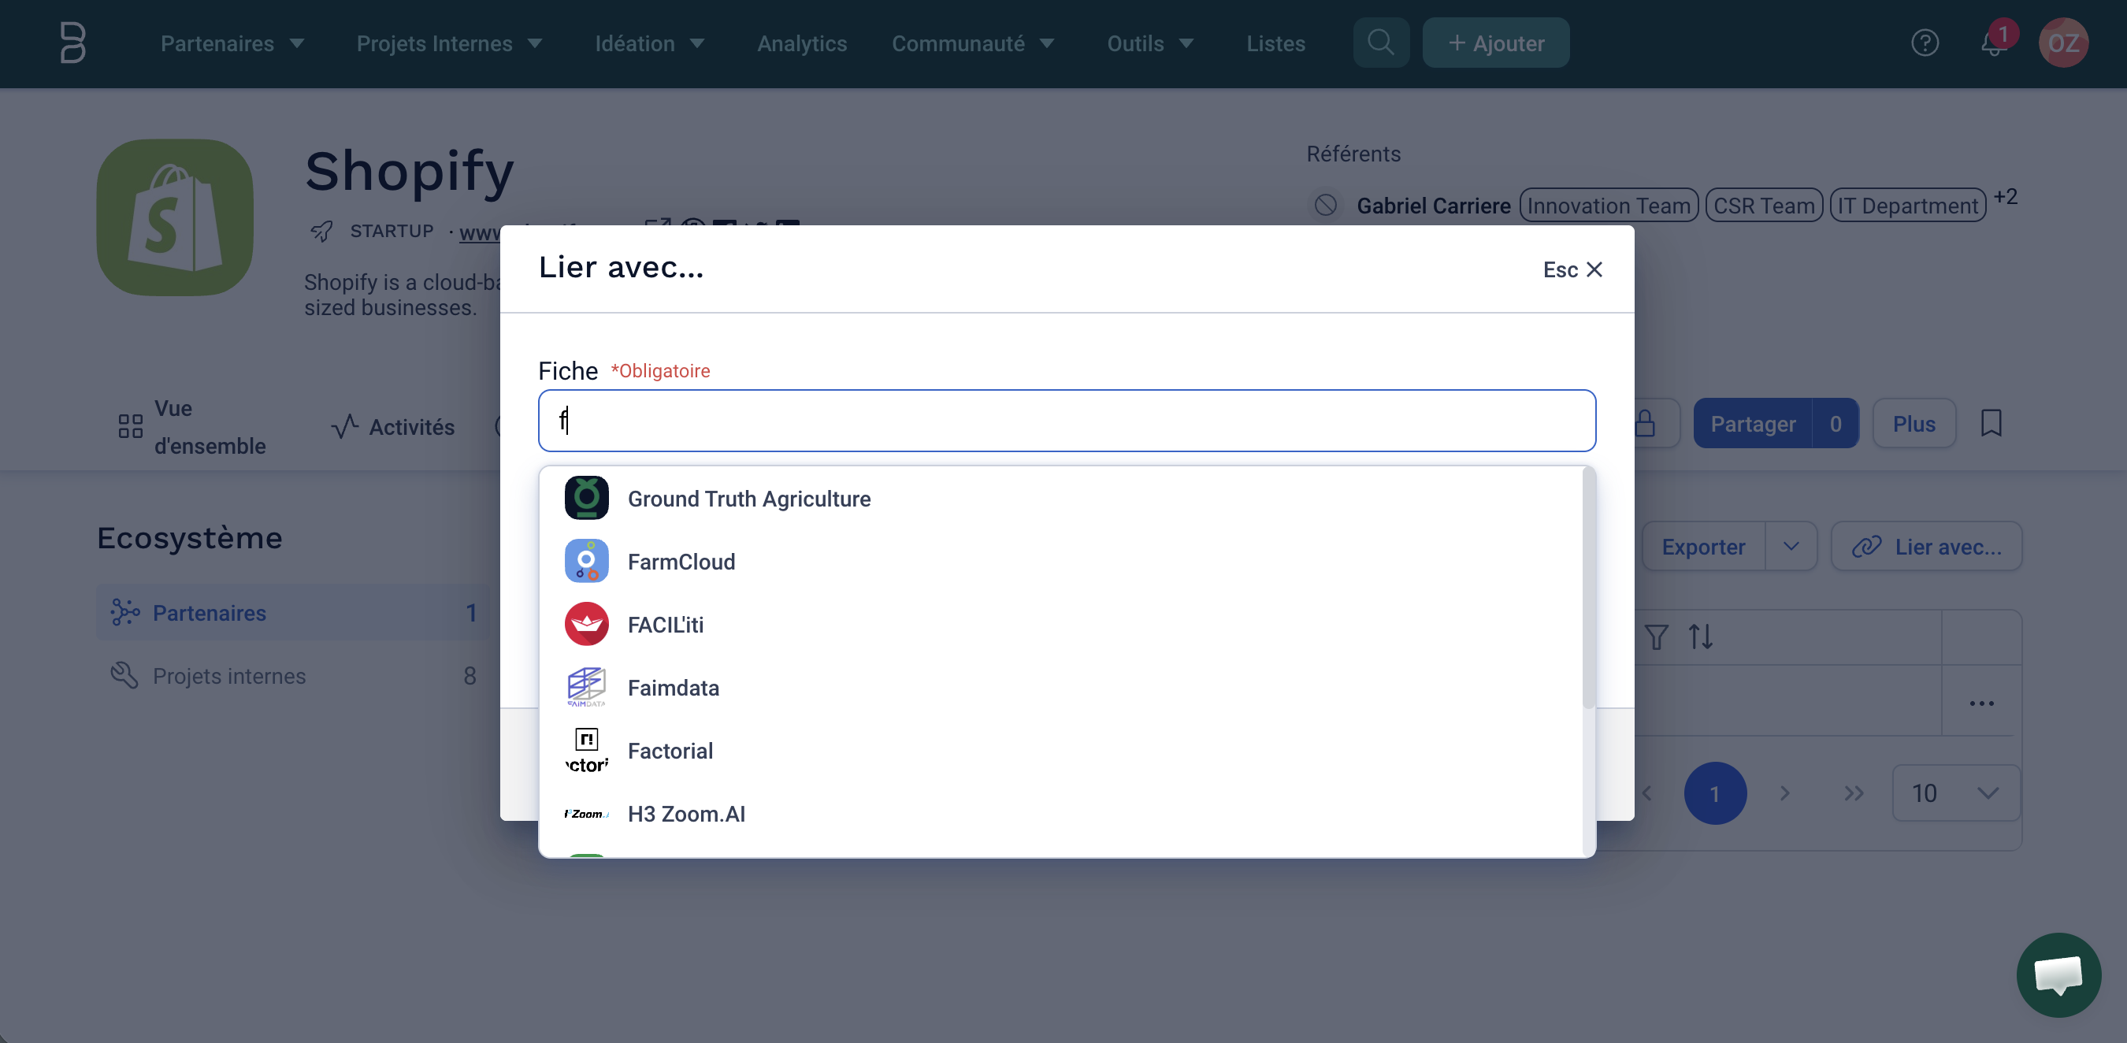Click the filter funnel icon
The image size is (2127, 1043).
coord(1657,637)
